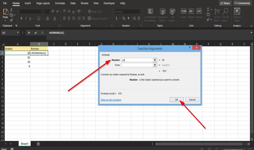Switch to the Sheet1 tab
Viewport: 254px width, 150px height.
[24, 143]
